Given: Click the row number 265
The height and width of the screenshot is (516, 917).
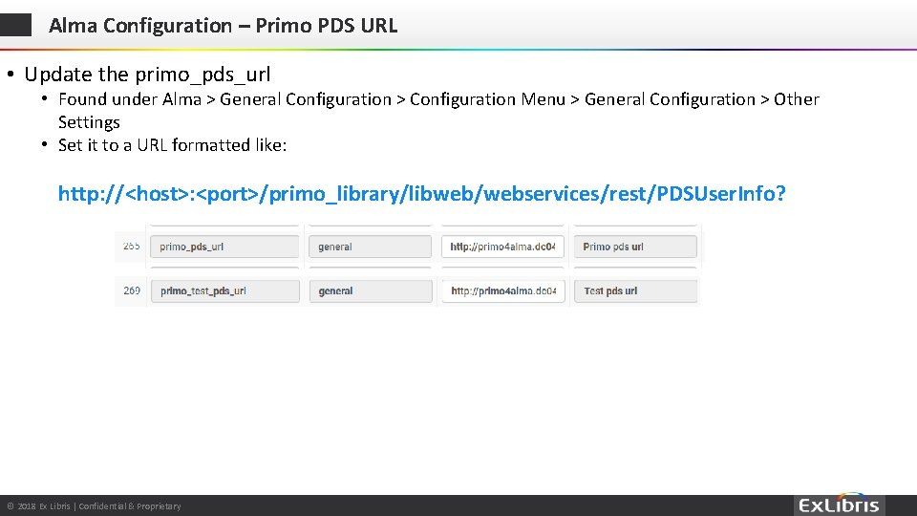Looking at the screenshot, I should tap(132, 247).
